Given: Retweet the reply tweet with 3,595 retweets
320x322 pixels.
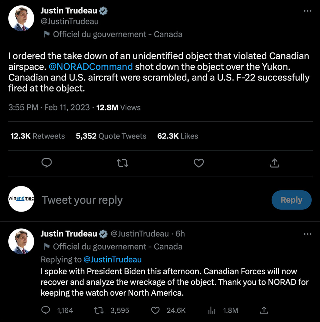Looking at the screenshot, I should pos(99,310).
